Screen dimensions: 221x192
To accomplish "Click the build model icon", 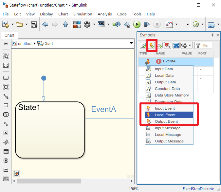I will tap(211, 24).
